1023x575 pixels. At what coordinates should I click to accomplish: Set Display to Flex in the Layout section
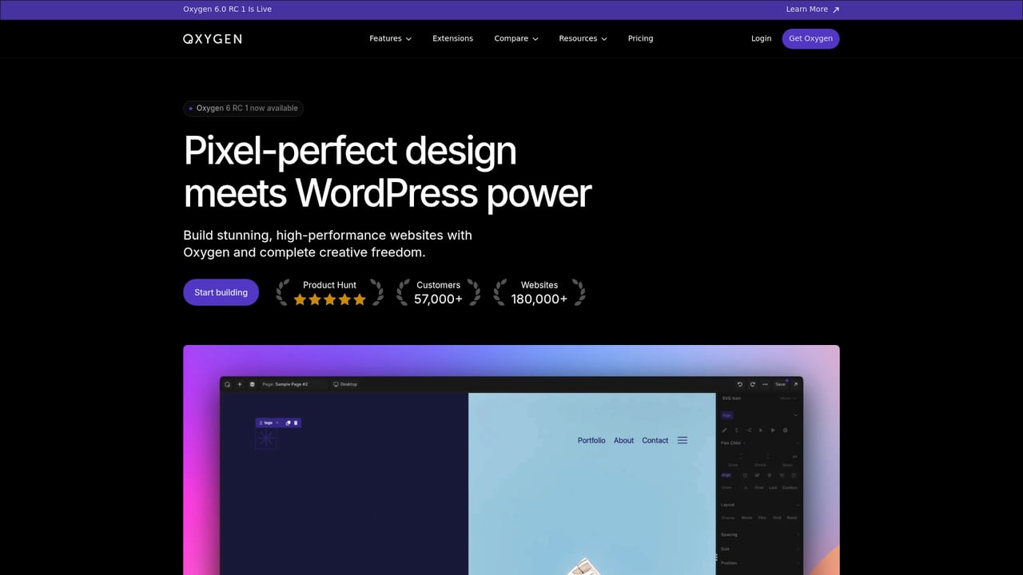[x=762, y=517]
